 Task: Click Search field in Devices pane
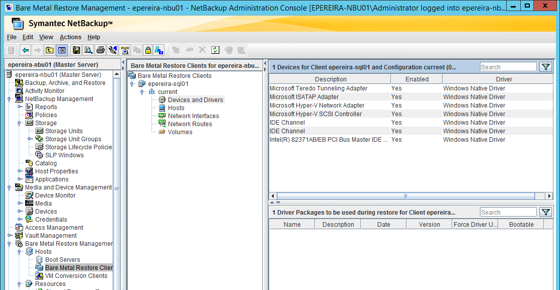pos(508,67)
